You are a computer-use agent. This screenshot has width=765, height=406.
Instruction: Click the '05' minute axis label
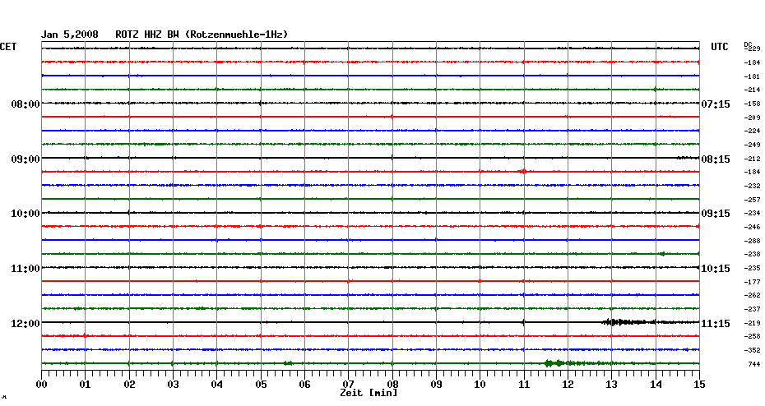[261, 384]
